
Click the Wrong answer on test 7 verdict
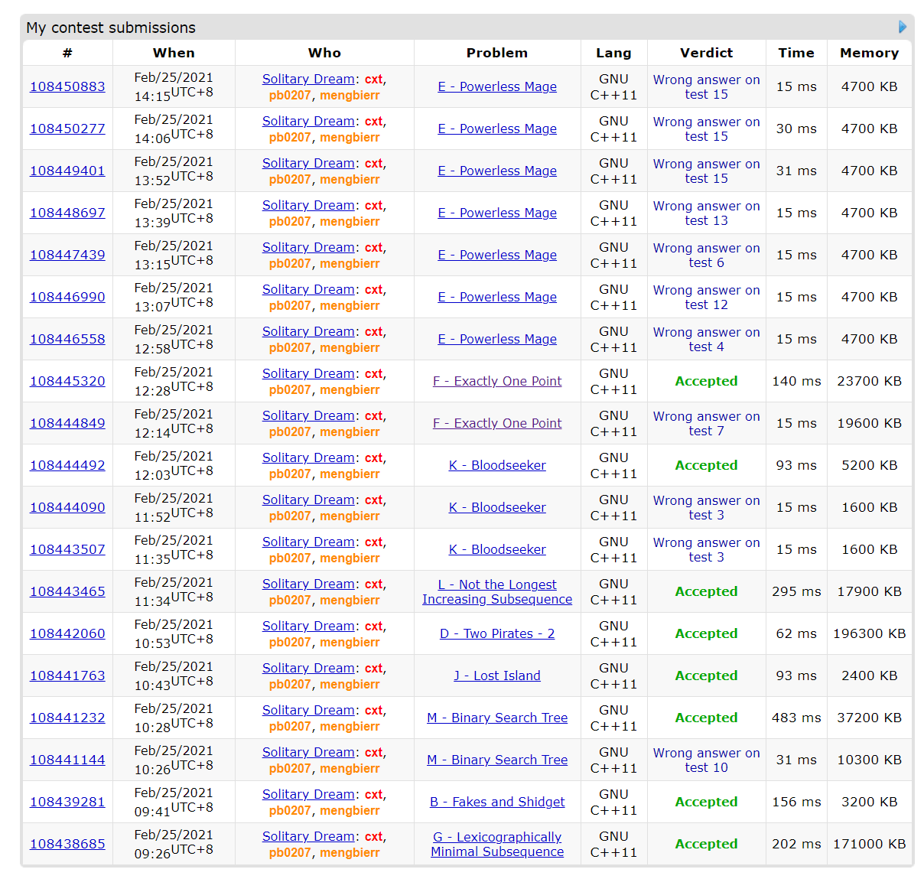coord(706,423)
